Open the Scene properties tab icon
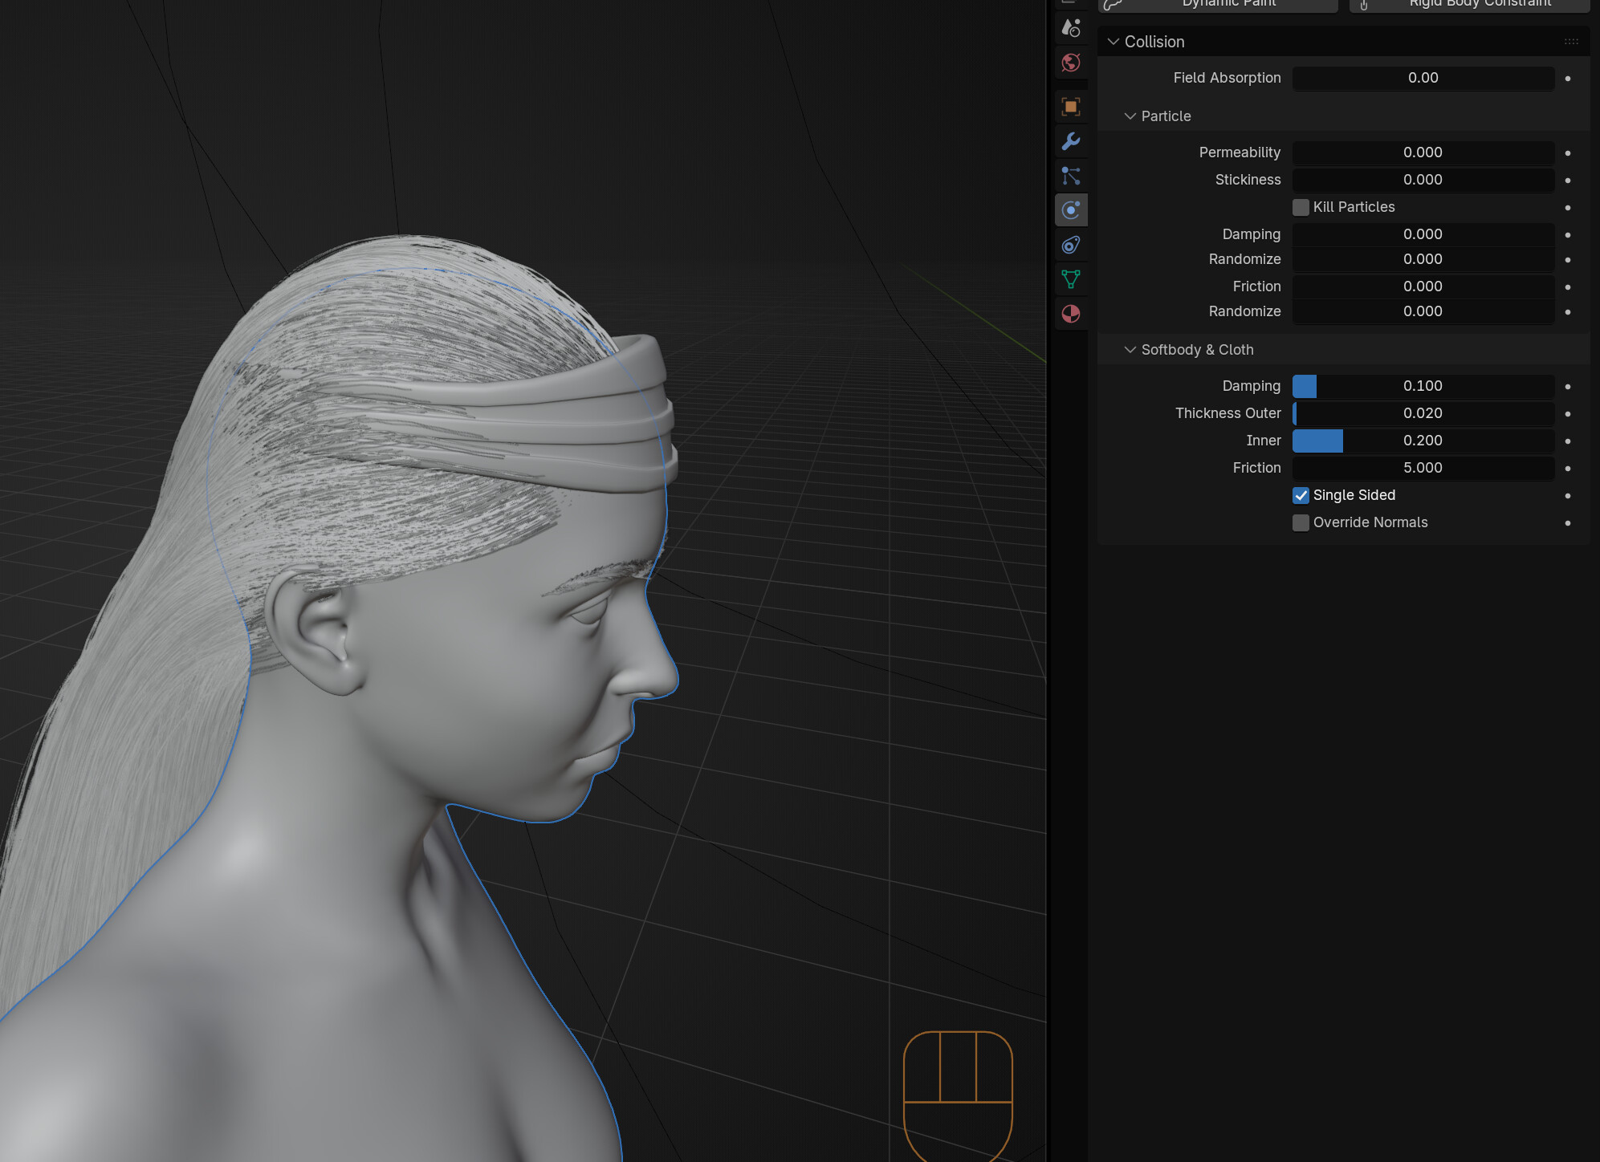This screenshot has height=1162, width=1600. click(1071, 28)
